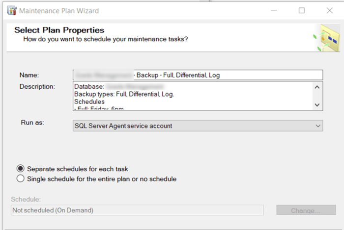The width and height of the screenshot is (344, 230).
Task: Click the 'Name:' label
Action: (x=29, y=75)
